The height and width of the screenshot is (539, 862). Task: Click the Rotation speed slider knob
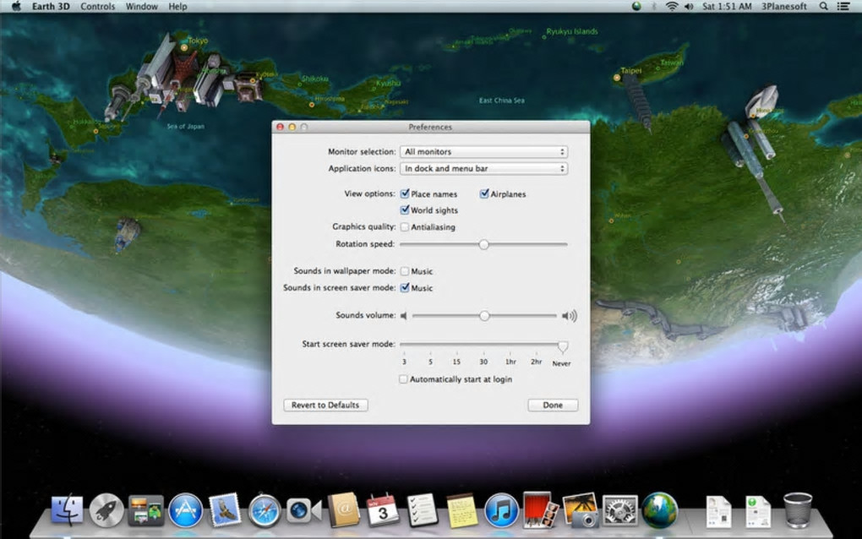(x=483, y=244)
